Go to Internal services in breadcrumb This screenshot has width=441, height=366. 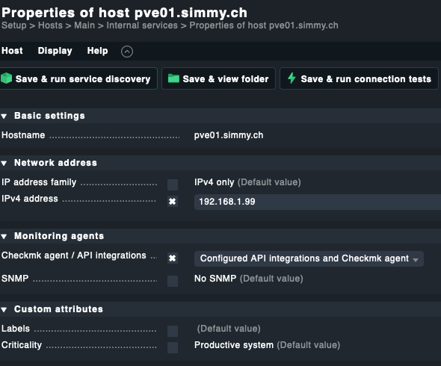tap(142, 25)
